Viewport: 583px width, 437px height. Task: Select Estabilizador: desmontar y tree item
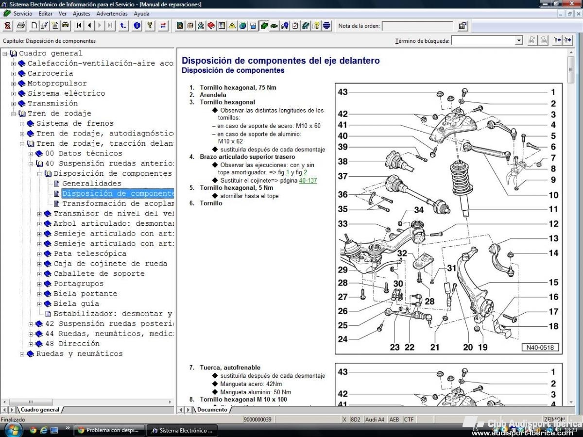113,314
